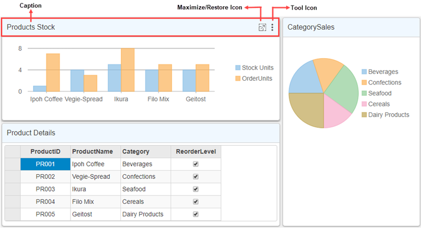Click the OrderUnits legend color box
421x228 pixels.
[238, 78]
